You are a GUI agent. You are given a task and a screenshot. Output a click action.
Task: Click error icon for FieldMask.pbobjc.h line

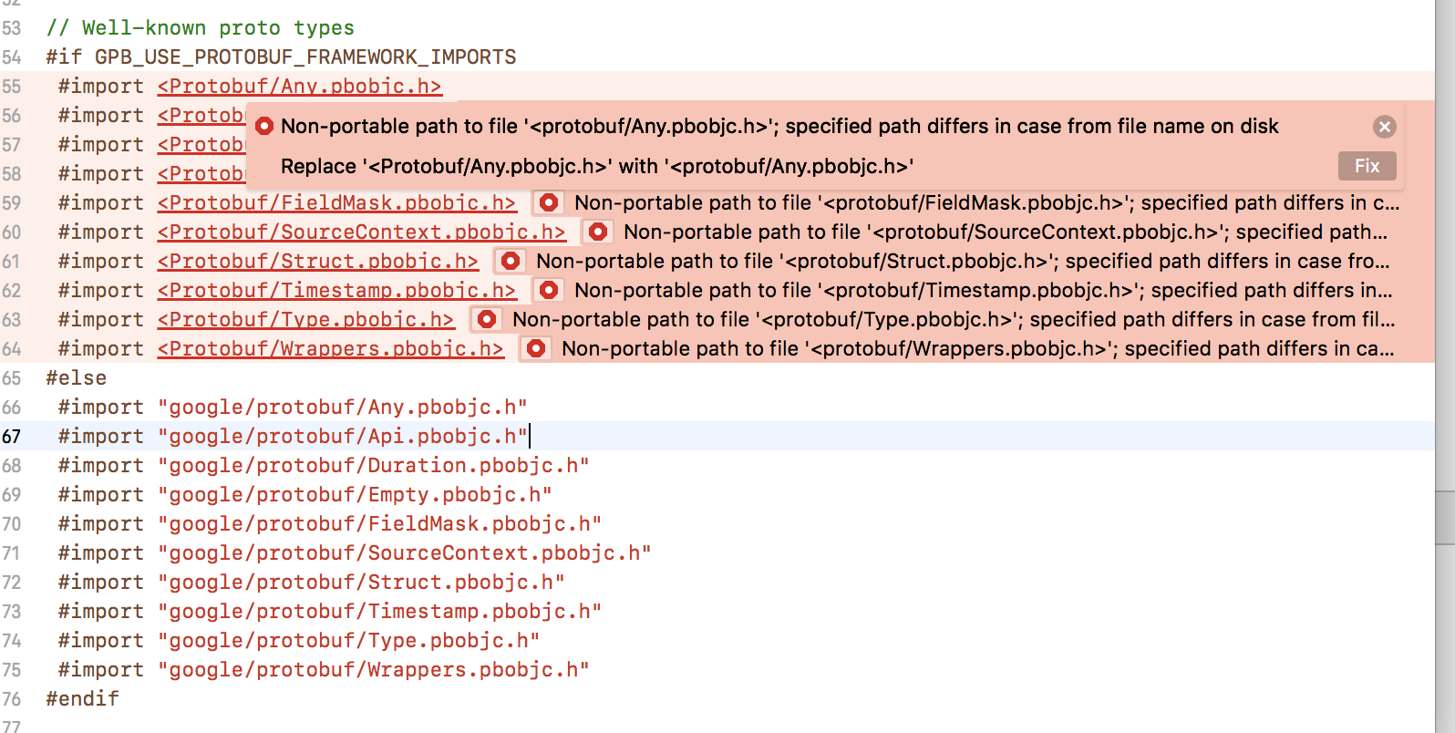pos(549,202)
